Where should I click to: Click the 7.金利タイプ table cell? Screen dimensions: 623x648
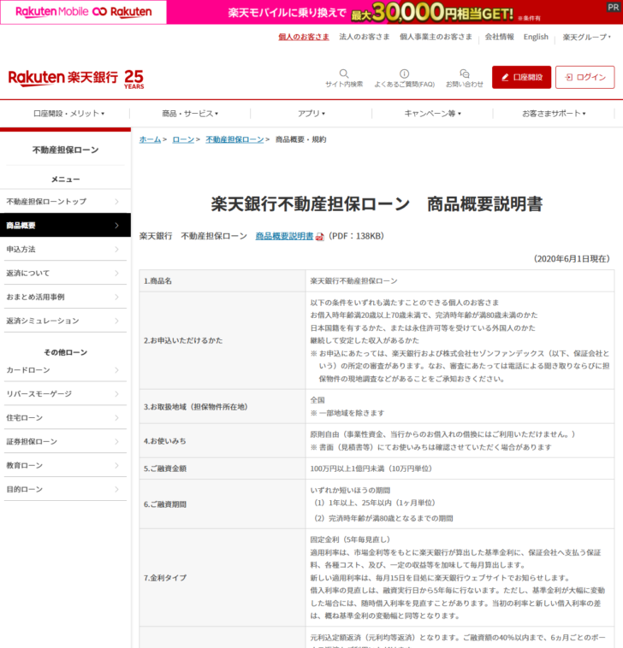coord(222,578)
